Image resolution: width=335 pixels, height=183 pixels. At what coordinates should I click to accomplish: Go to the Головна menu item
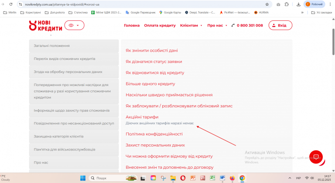coord(132,25)
